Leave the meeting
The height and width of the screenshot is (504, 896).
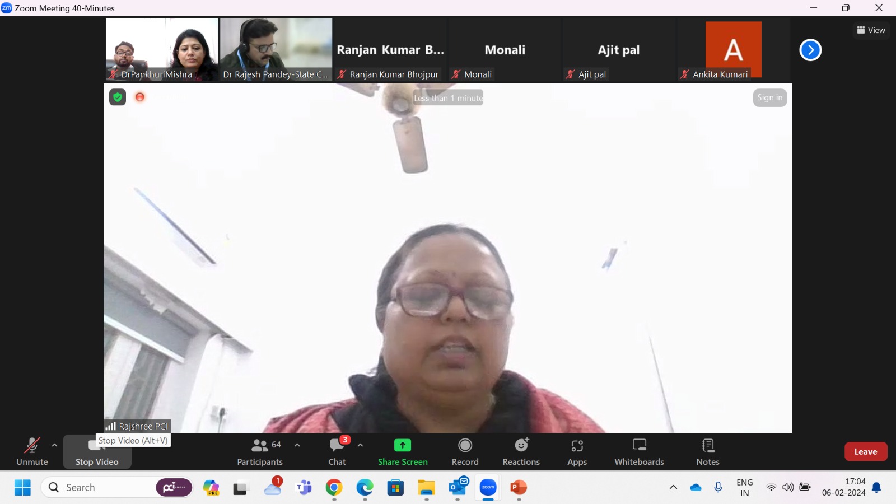pyautogui.click(x=865, y=452)
